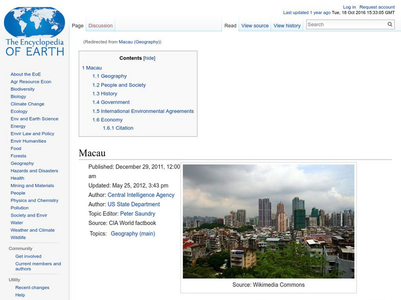Click inside the Search field
This screenshot has height=300, width=401.
[346, 23]
